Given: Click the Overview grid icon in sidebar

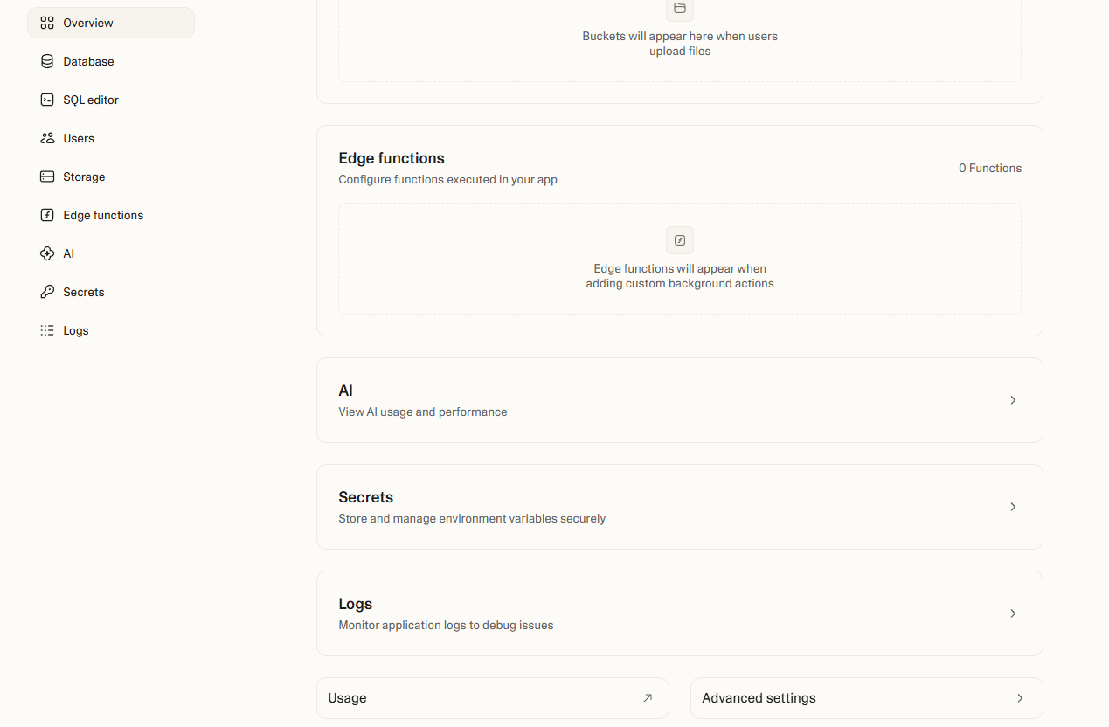Looking at the screenshot, I should click(47, 23).
